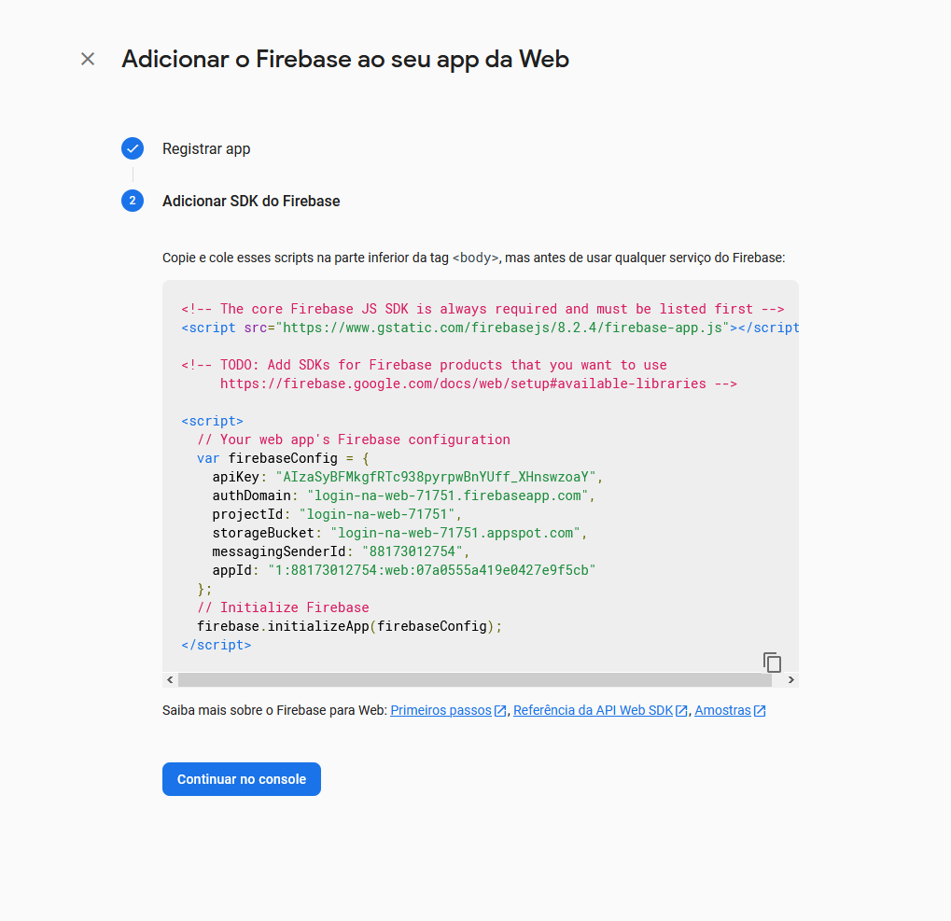The width and height of the screenshot is (951, 921).
Task: Click the completed Registrar app checkmark icon
Action: pos(133,148)
